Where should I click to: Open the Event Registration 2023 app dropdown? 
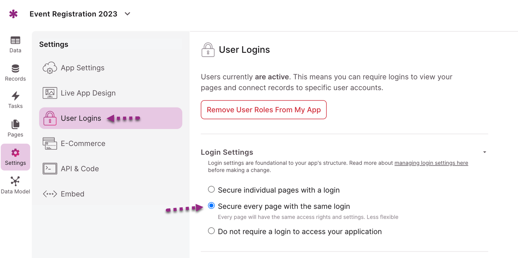coord(127,14)
